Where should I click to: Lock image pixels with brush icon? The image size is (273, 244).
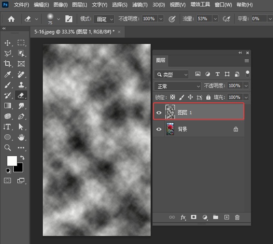click(181, 97)
